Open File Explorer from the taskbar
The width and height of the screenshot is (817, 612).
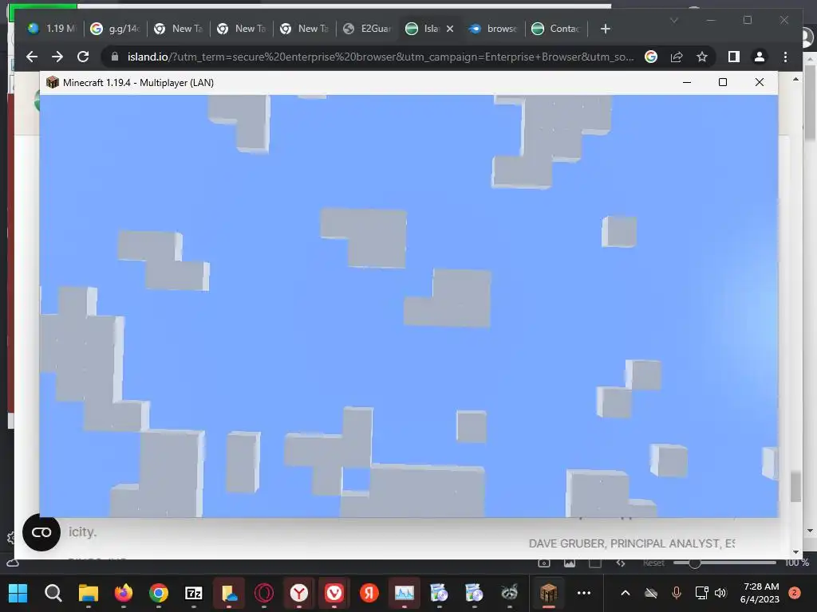[88, 593]
